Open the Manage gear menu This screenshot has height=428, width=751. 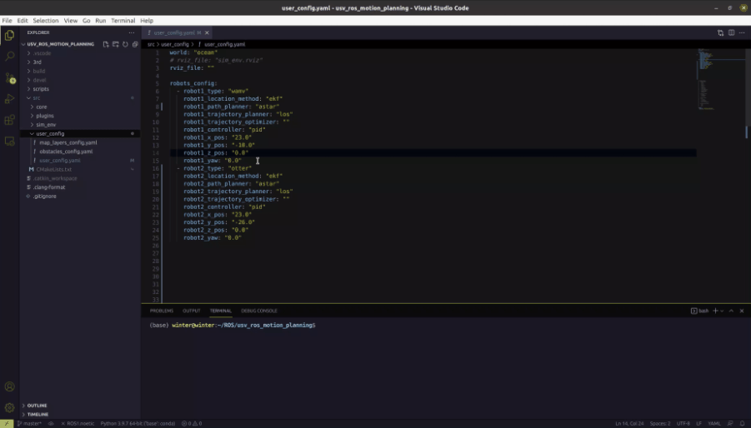point(9,407)
